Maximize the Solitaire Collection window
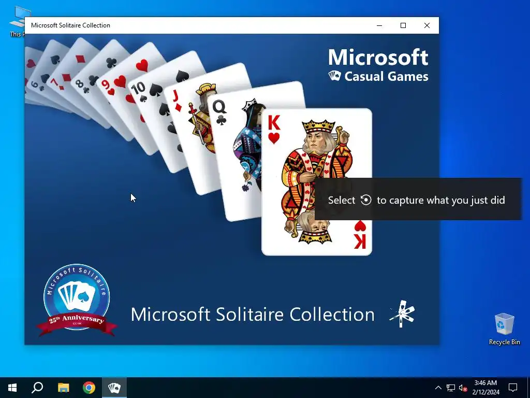530x398 pixels. [403, 25]
